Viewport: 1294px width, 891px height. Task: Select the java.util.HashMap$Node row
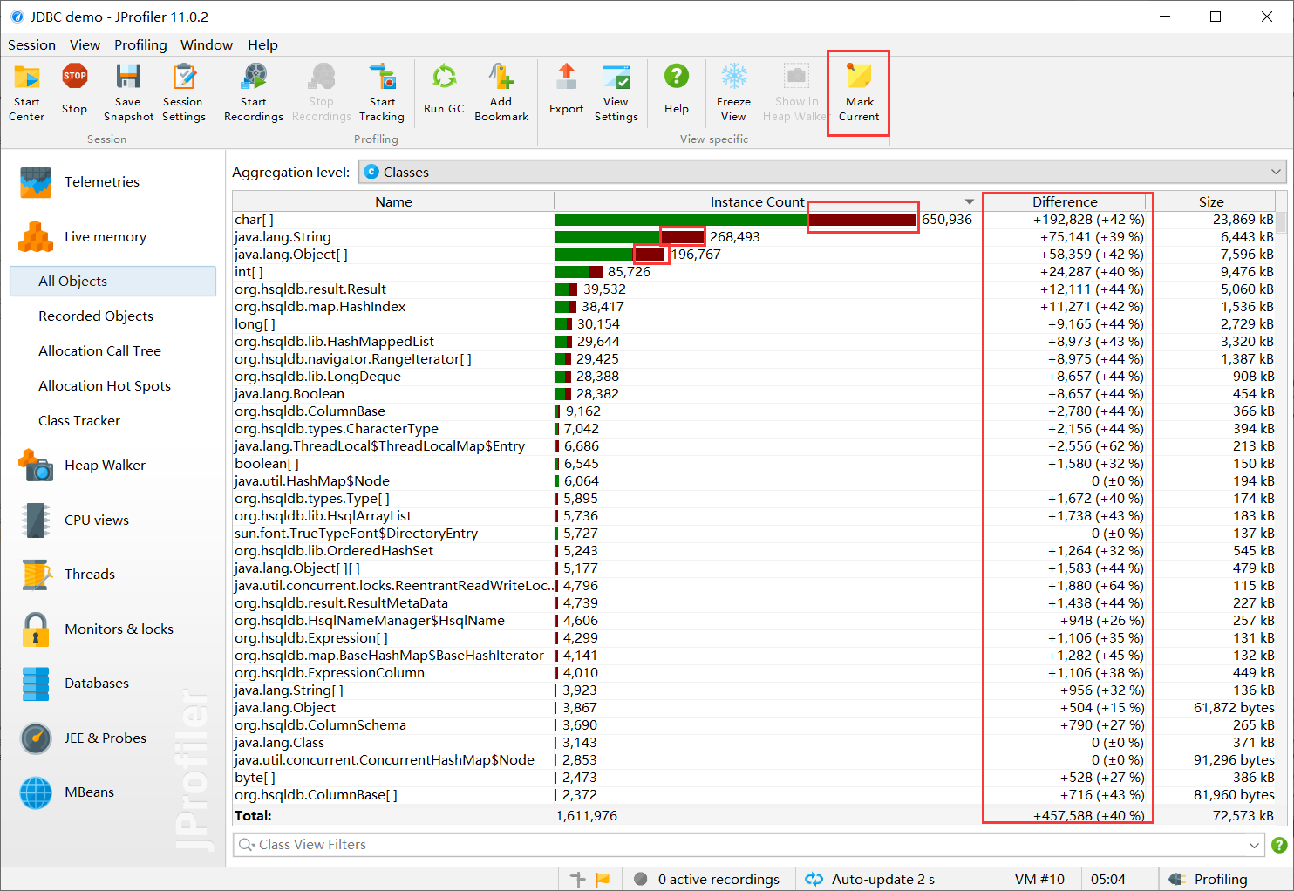point(754,481)
